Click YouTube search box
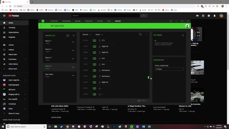This screenshot has width=229, height=129. pos(106,16)
